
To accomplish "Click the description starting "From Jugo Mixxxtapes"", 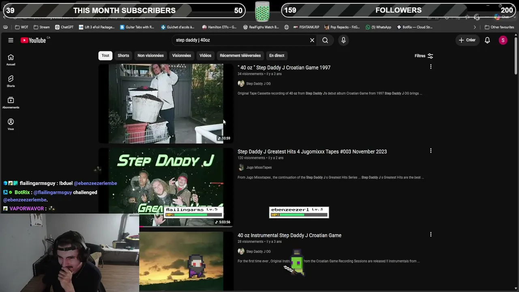I will tap(331, 177).
